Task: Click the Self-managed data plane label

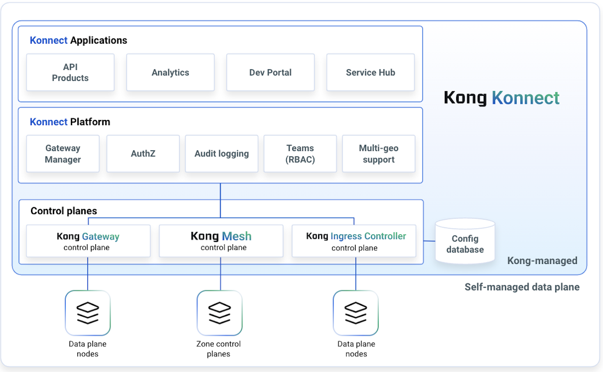Action: [x=522, y=287]
